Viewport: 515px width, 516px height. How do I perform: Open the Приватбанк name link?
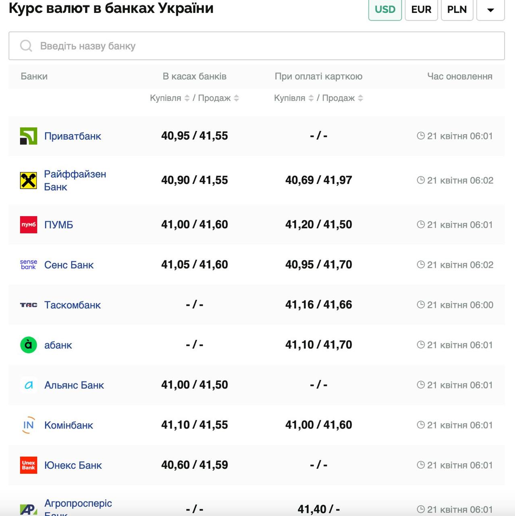click(x=73, y=136)
